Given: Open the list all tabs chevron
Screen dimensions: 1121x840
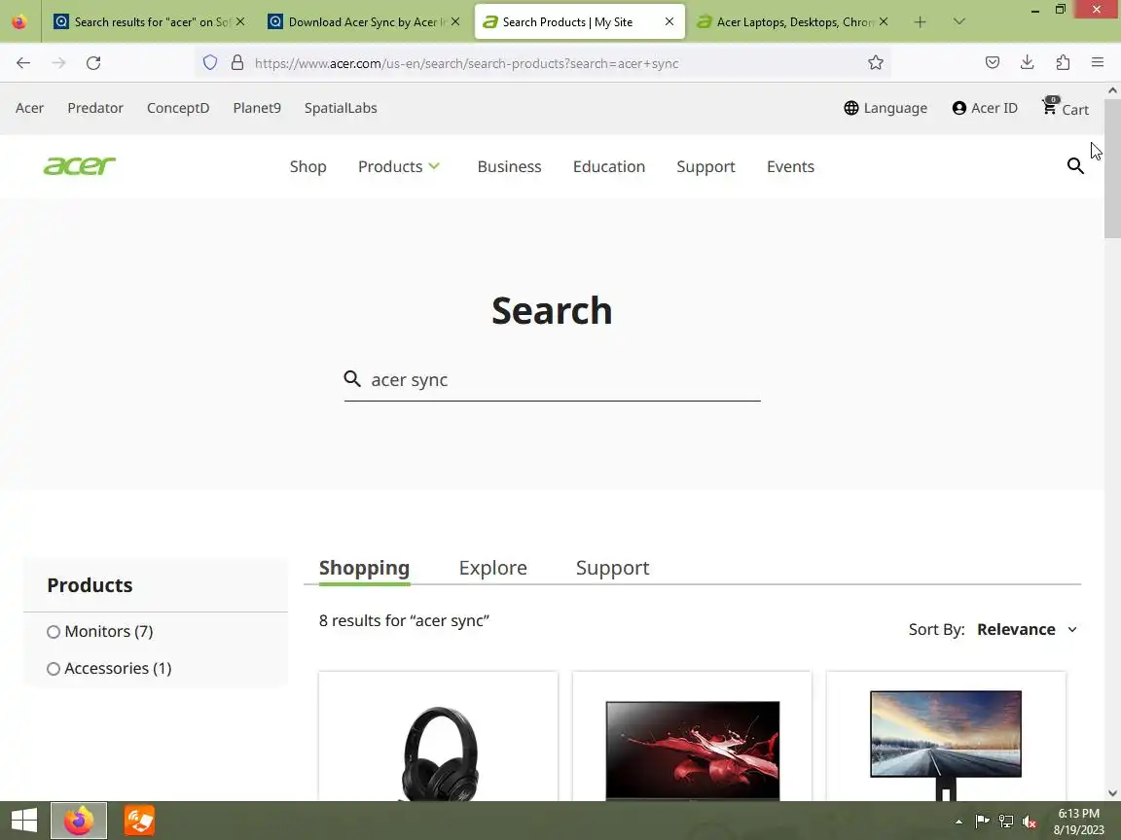Looking at the screenshot, I should pyautogui.click(x=959, y=22).
